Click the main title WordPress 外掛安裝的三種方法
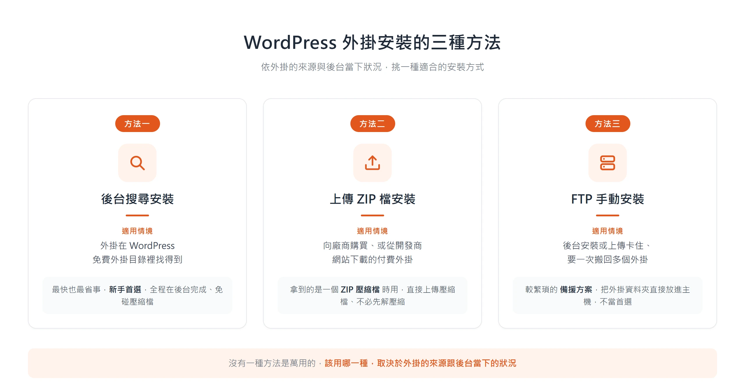 pyautogui.click(x=372, y=42)
